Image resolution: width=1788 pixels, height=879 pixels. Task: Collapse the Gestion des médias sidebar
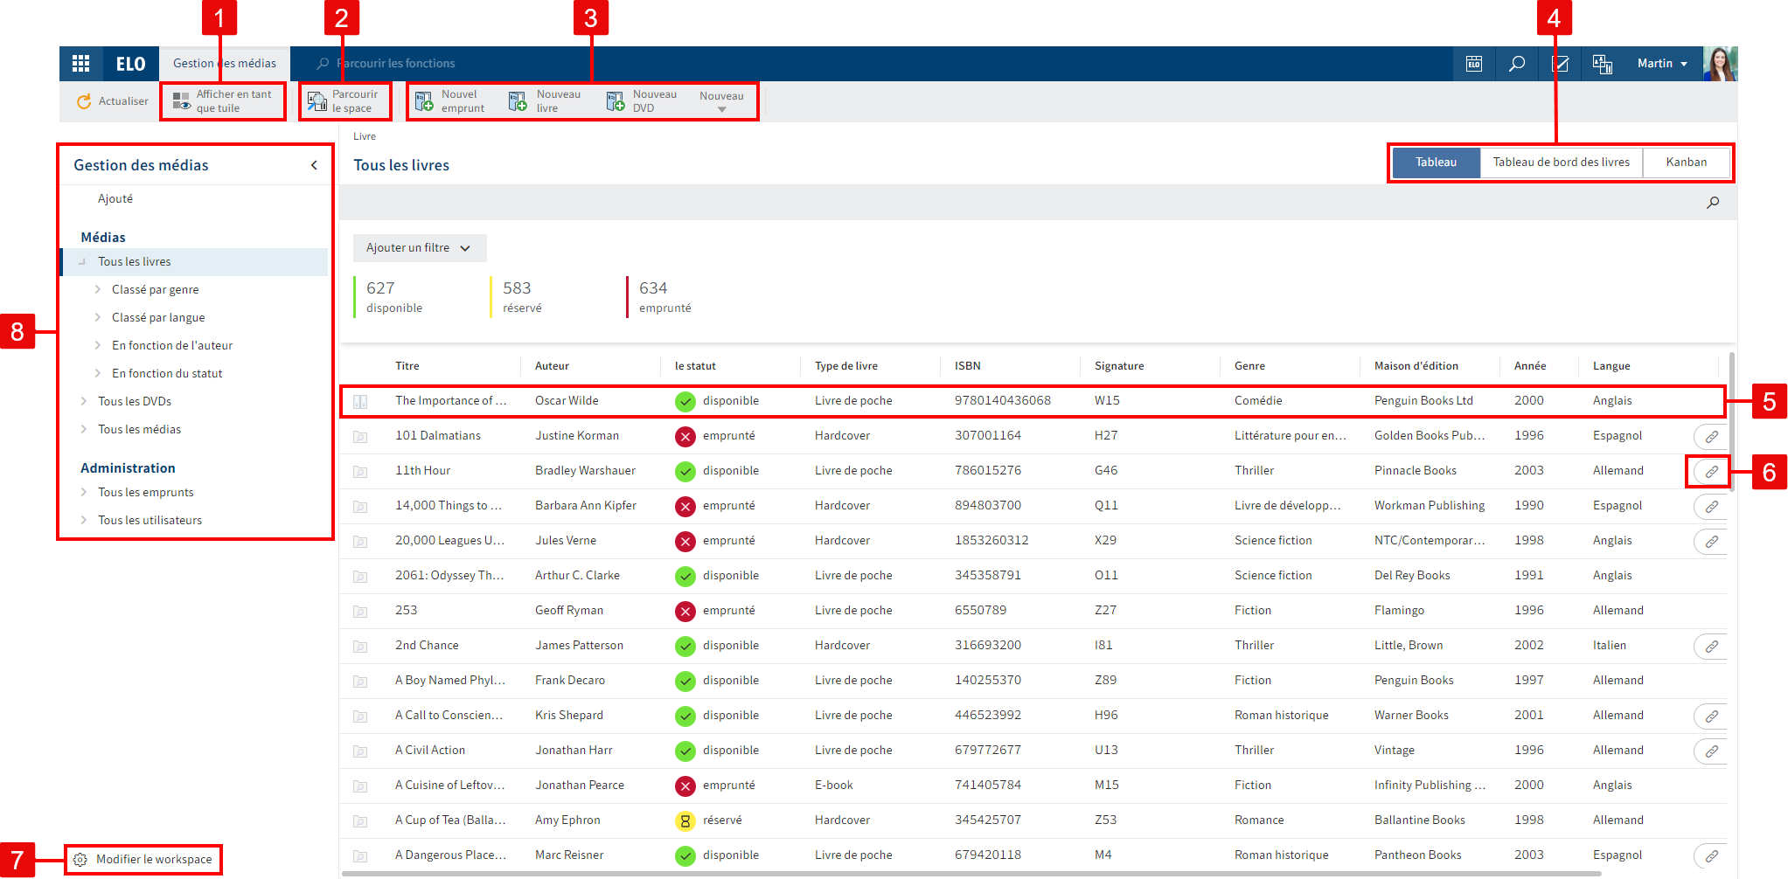click(314, 165)
